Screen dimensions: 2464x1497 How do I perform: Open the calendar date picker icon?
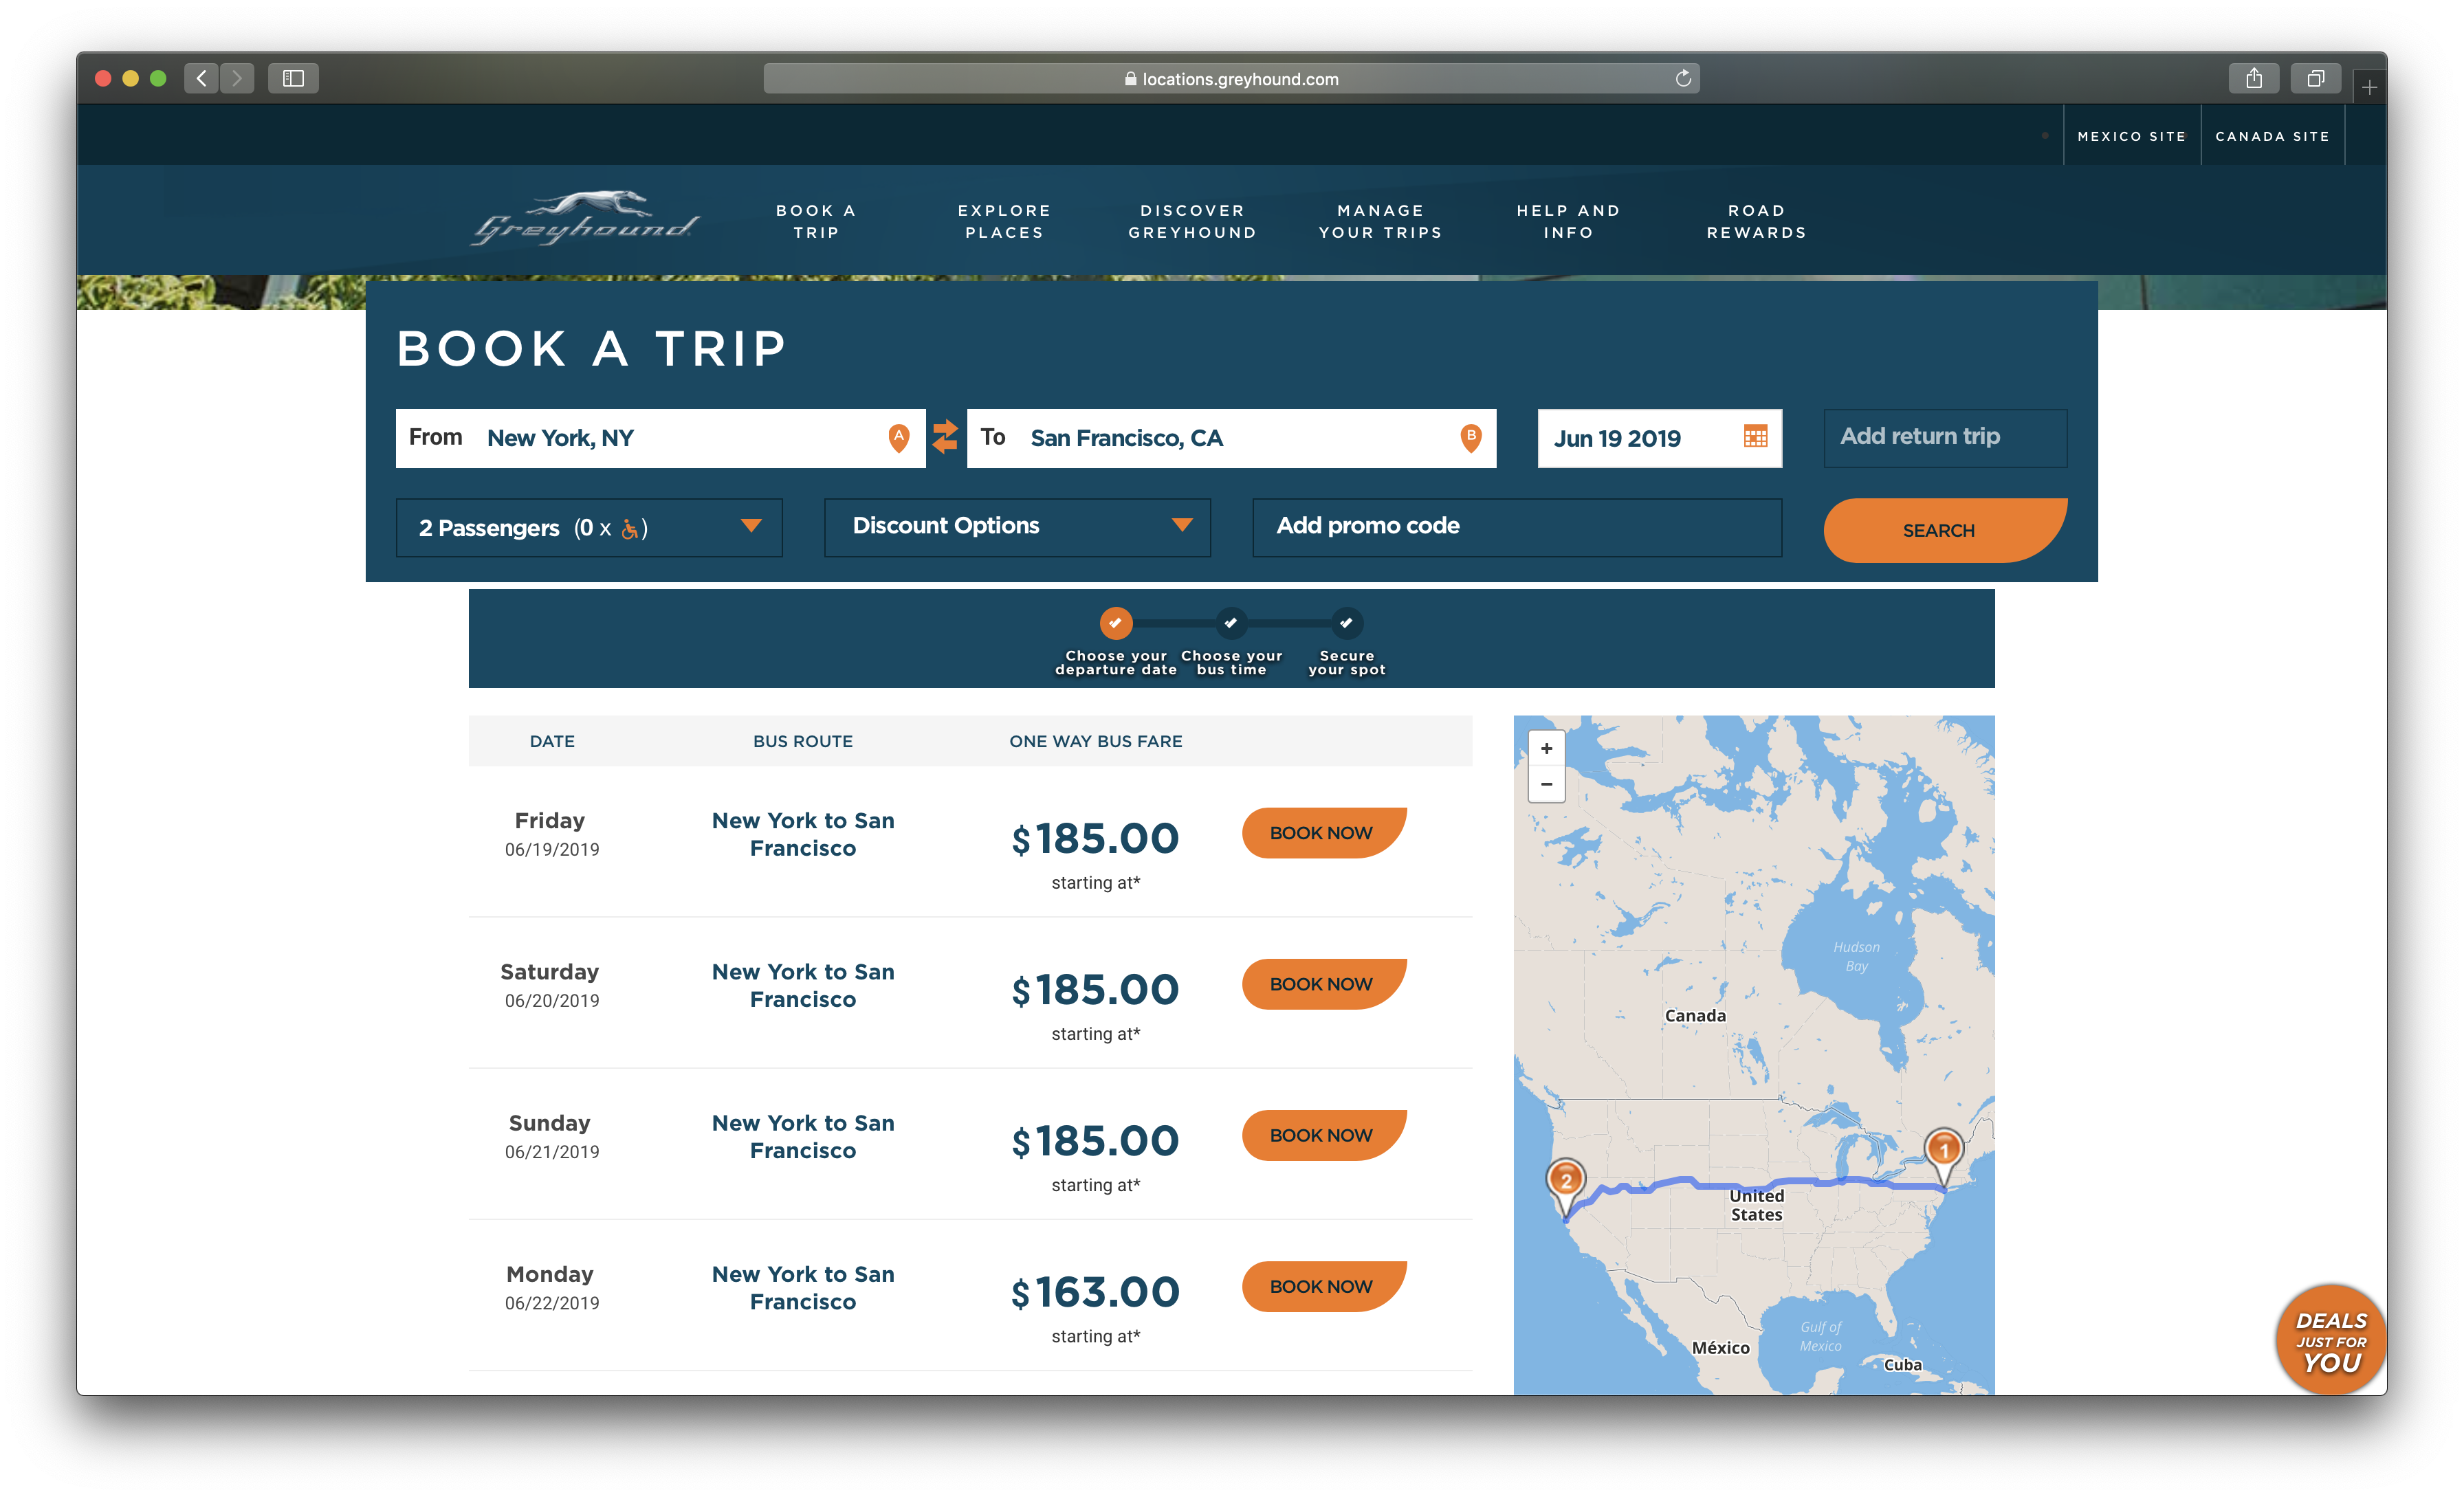point(1755,437)
